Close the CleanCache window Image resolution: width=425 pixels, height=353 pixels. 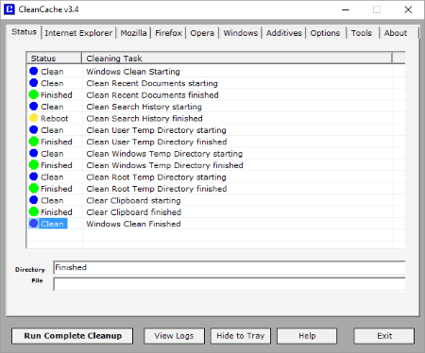tap(408, 9)
